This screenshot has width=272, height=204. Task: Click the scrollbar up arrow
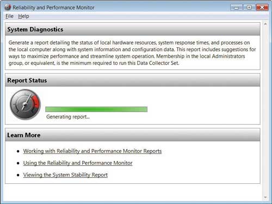(x=265, y=24)
